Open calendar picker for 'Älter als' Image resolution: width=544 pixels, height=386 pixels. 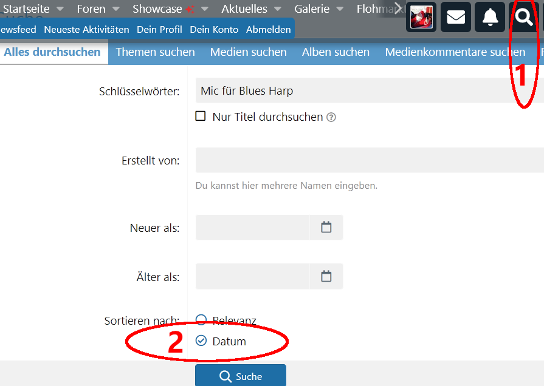point(326,276)
